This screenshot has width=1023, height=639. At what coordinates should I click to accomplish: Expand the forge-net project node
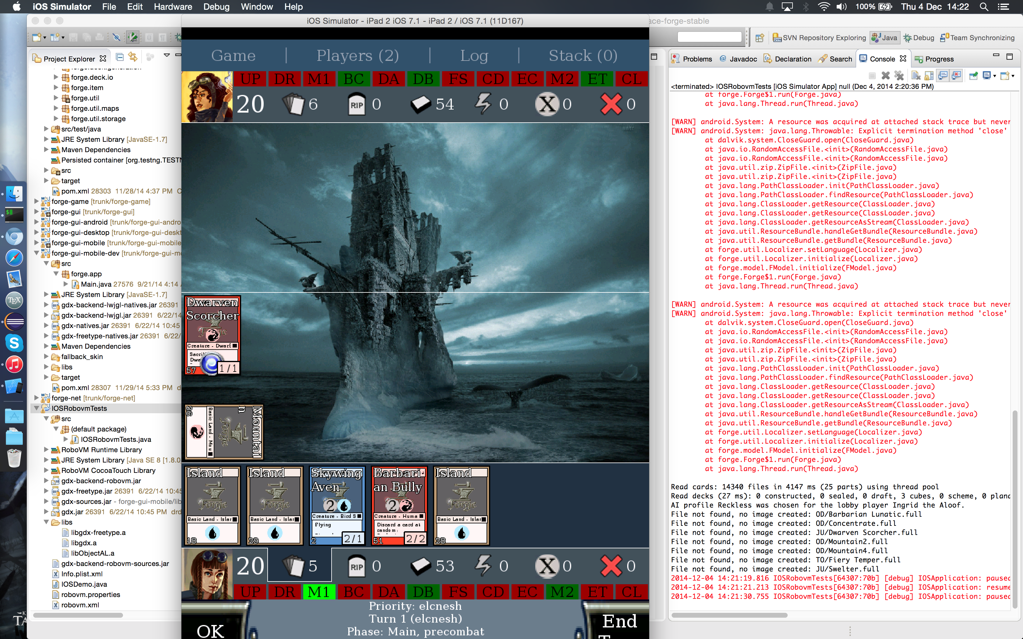pos(37,398)
